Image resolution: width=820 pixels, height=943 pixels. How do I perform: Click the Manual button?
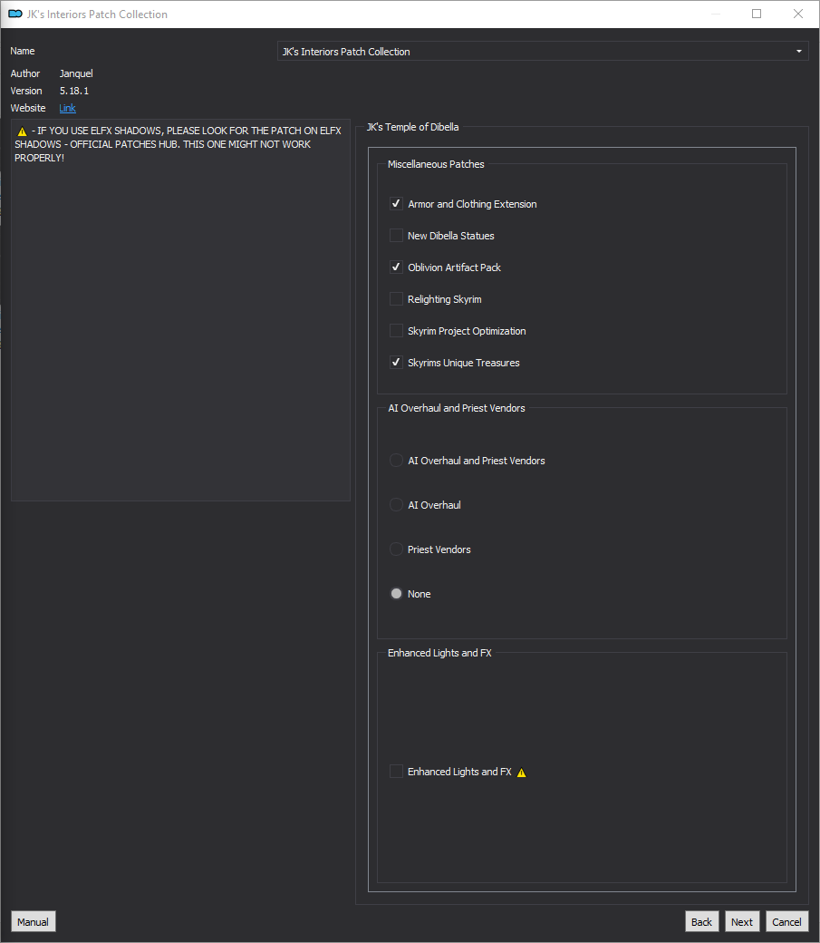33,922
